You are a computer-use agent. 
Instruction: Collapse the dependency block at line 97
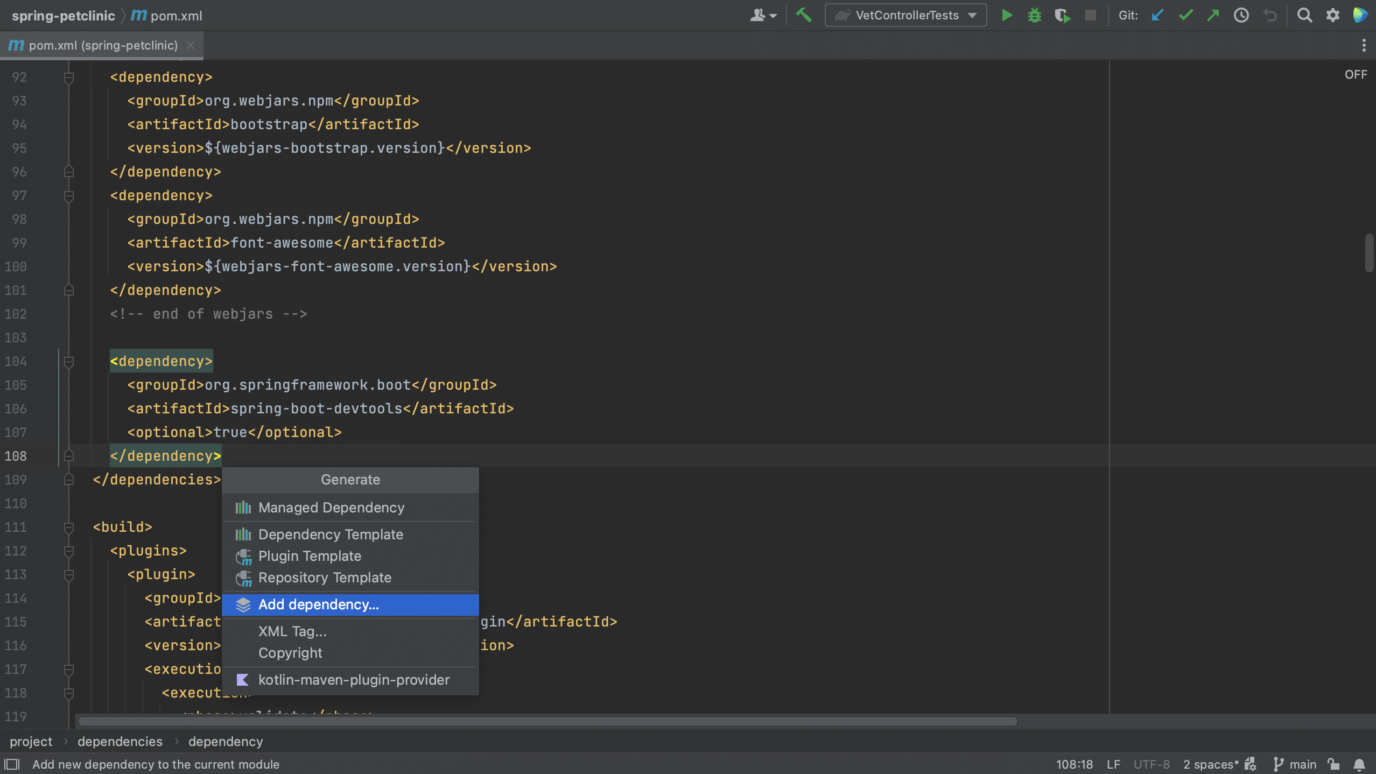tap(69, 196)
